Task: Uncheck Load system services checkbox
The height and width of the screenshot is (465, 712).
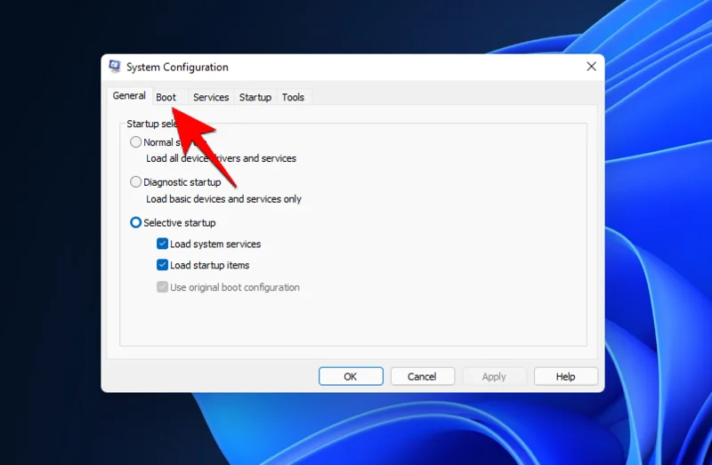Action: click(x=162, y=244)
